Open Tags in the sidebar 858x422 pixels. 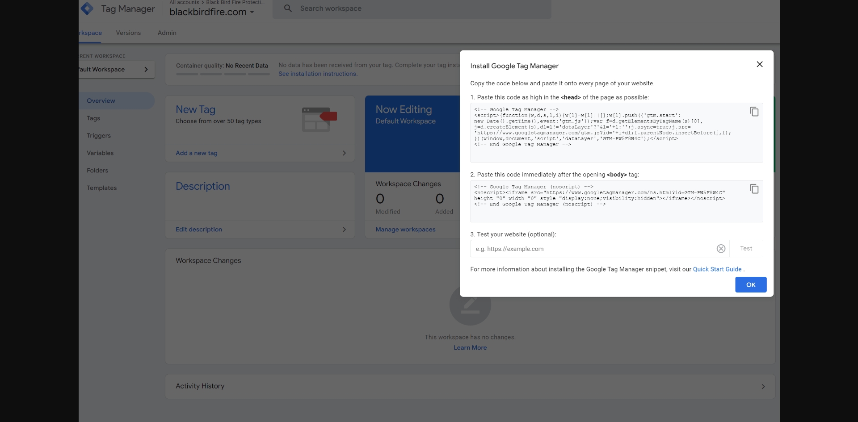point(93,118)
